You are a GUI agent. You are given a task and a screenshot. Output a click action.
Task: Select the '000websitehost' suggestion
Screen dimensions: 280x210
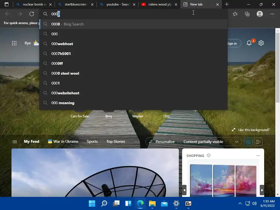coord(133,93)
